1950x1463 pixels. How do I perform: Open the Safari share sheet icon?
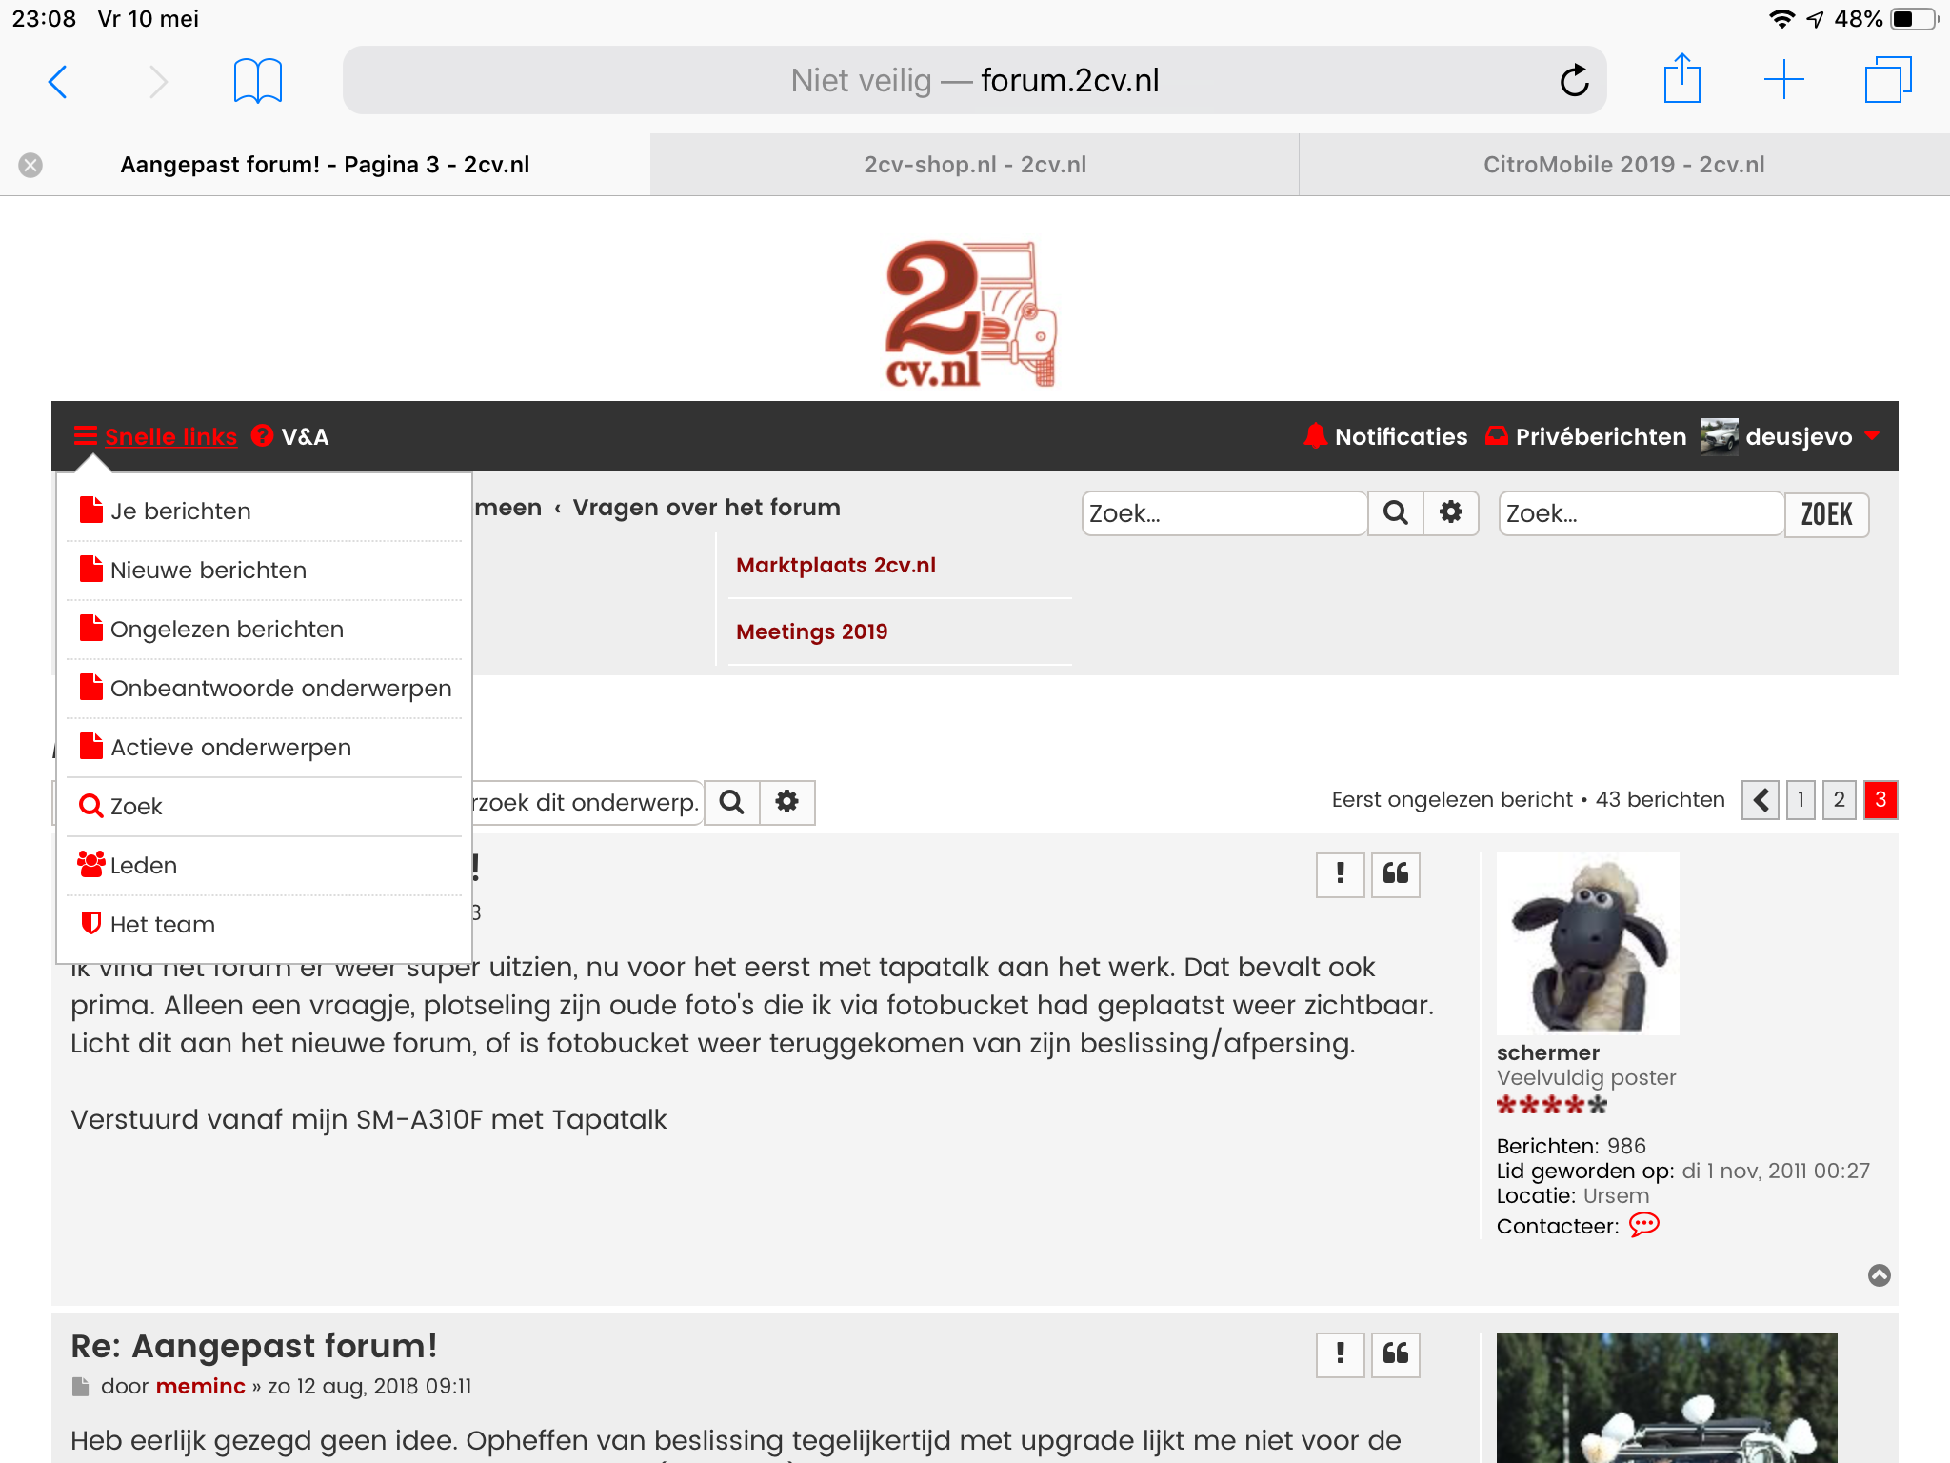(1682, 79)
